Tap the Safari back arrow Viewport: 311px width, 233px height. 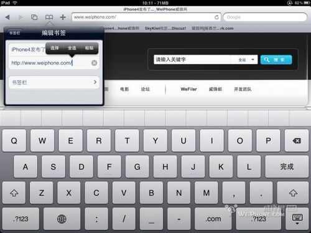click(x=7, y=17)
